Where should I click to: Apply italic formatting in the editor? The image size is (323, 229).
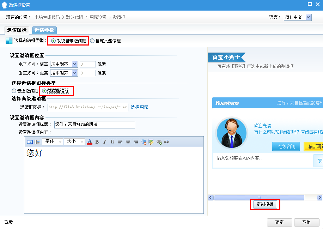click(x=105, y=142)
